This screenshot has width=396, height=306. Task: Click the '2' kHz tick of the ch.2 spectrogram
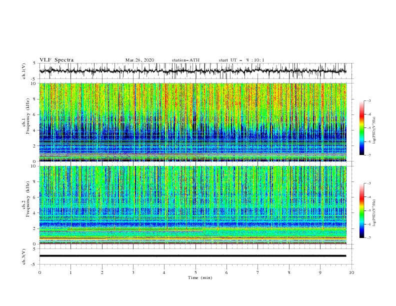[35, 228]
